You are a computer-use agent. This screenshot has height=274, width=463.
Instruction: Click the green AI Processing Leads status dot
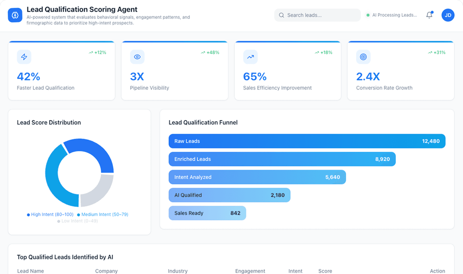coord(369,15)
